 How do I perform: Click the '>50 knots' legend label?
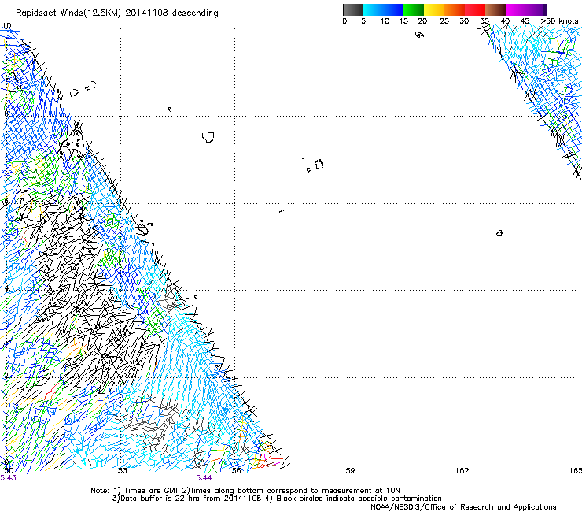coord(559,21)
